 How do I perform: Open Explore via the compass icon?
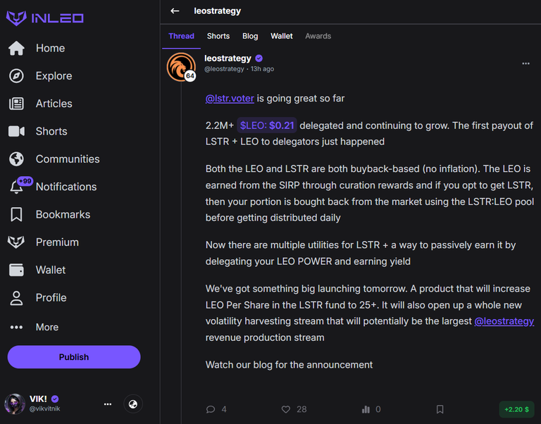click(x=16, y=76)
